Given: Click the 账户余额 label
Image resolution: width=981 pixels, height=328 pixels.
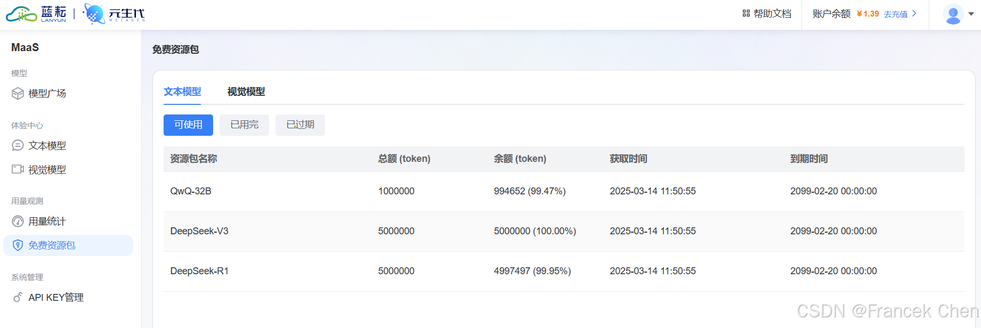Looking at the screenshot, I should 831,14.
